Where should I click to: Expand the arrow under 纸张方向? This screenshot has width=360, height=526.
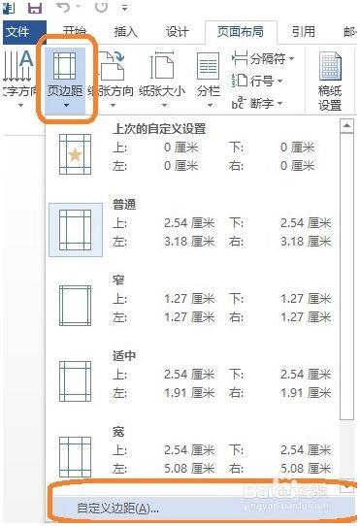point(114,106)
